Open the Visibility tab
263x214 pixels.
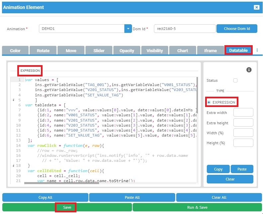[155, 51]
